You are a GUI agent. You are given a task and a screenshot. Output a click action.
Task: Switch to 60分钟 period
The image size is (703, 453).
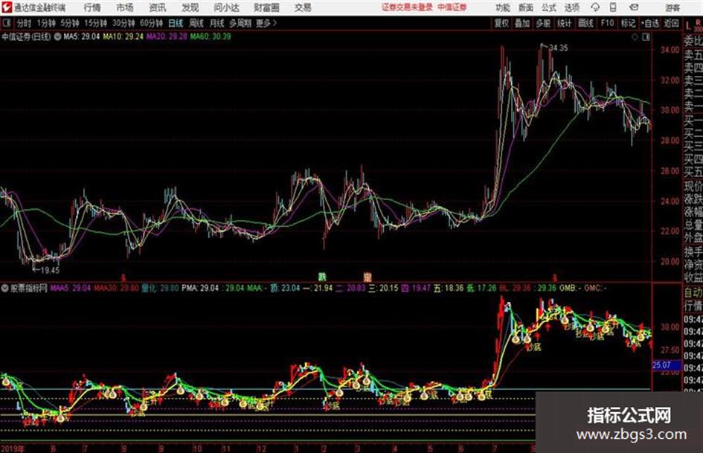click(151, 23)
